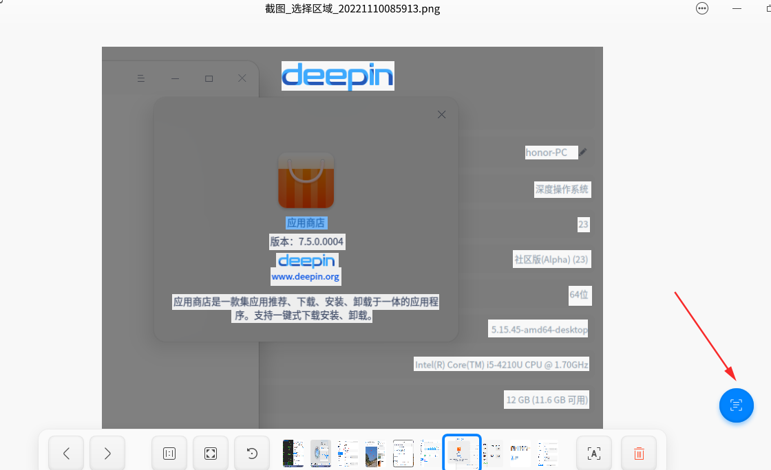Rotate the screenshot counterclockwise
The height and width of the screenshot is (470, 771).
(x=251, y=453)
